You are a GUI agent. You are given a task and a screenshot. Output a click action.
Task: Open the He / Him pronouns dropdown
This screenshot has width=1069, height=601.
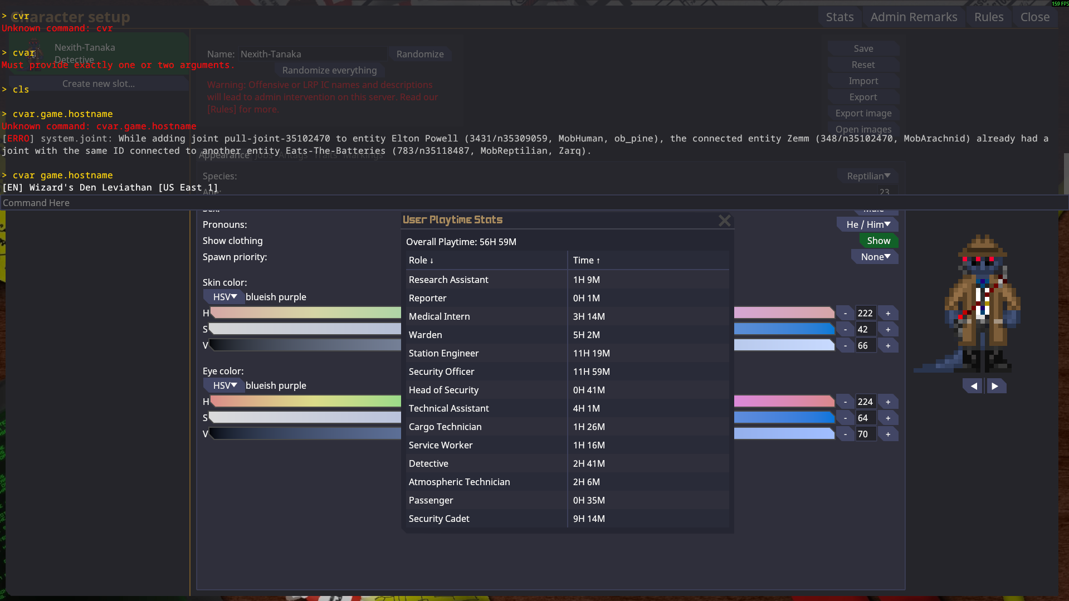[x=867, y=224]
